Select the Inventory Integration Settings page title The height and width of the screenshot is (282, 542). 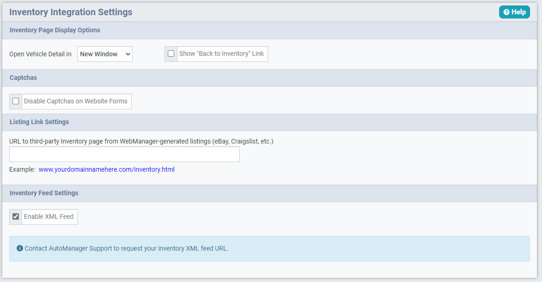coord(71,12)
